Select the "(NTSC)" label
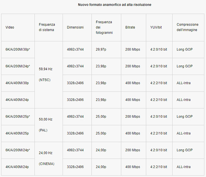The height and width of the screenshot is (177, 206). coord(45,80)
